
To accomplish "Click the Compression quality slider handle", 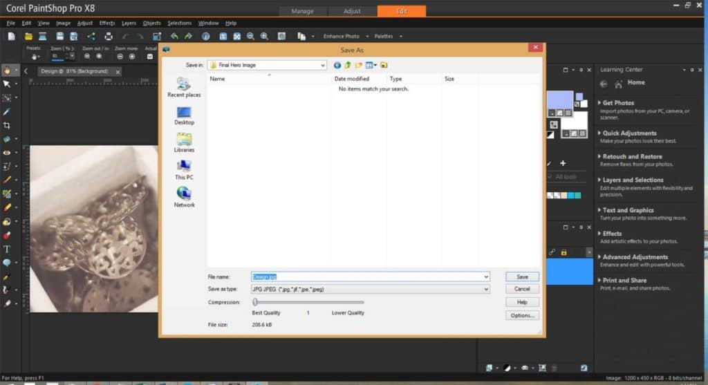I will coord(255,302).
